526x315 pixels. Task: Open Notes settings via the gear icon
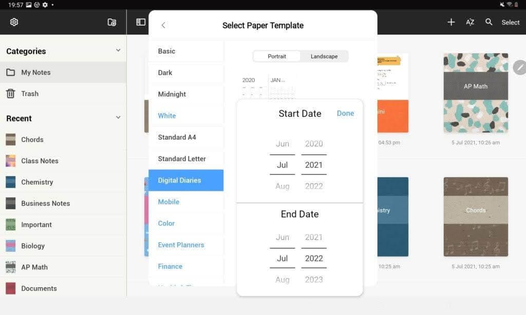(14, 22)
